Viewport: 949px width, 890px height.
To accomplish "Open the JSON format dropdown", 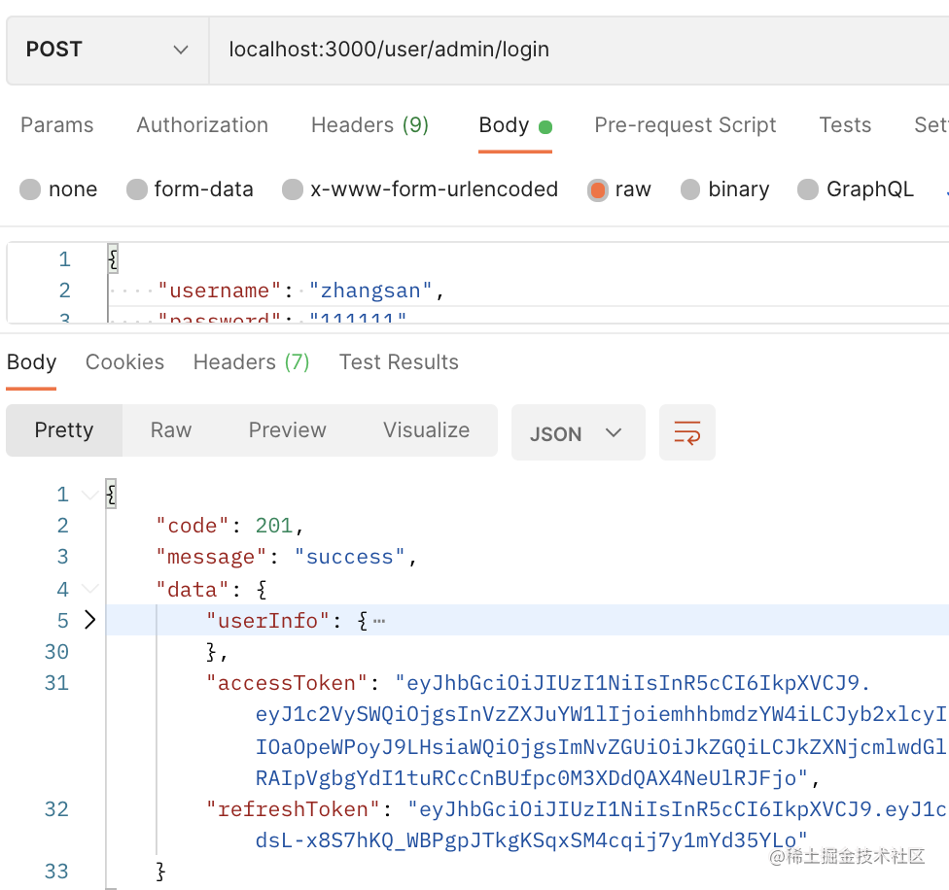I will [578, 433].
